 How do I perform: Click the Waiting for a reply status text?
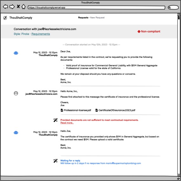click(70, 160)
